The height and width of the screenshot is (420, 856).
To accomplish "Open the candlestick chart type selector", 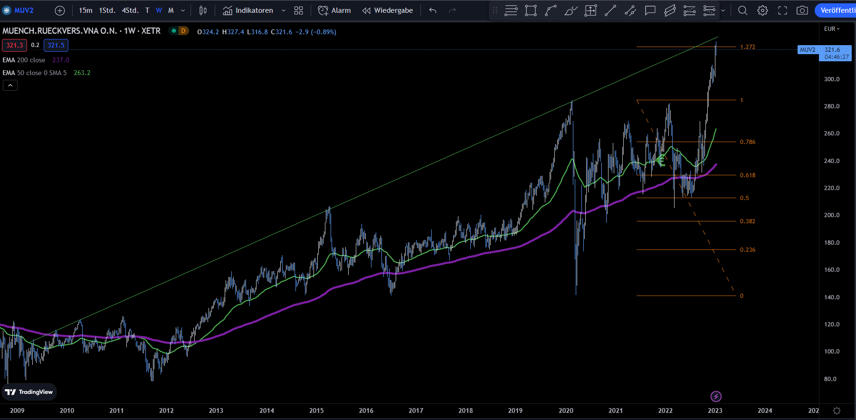I will [203, 10].
